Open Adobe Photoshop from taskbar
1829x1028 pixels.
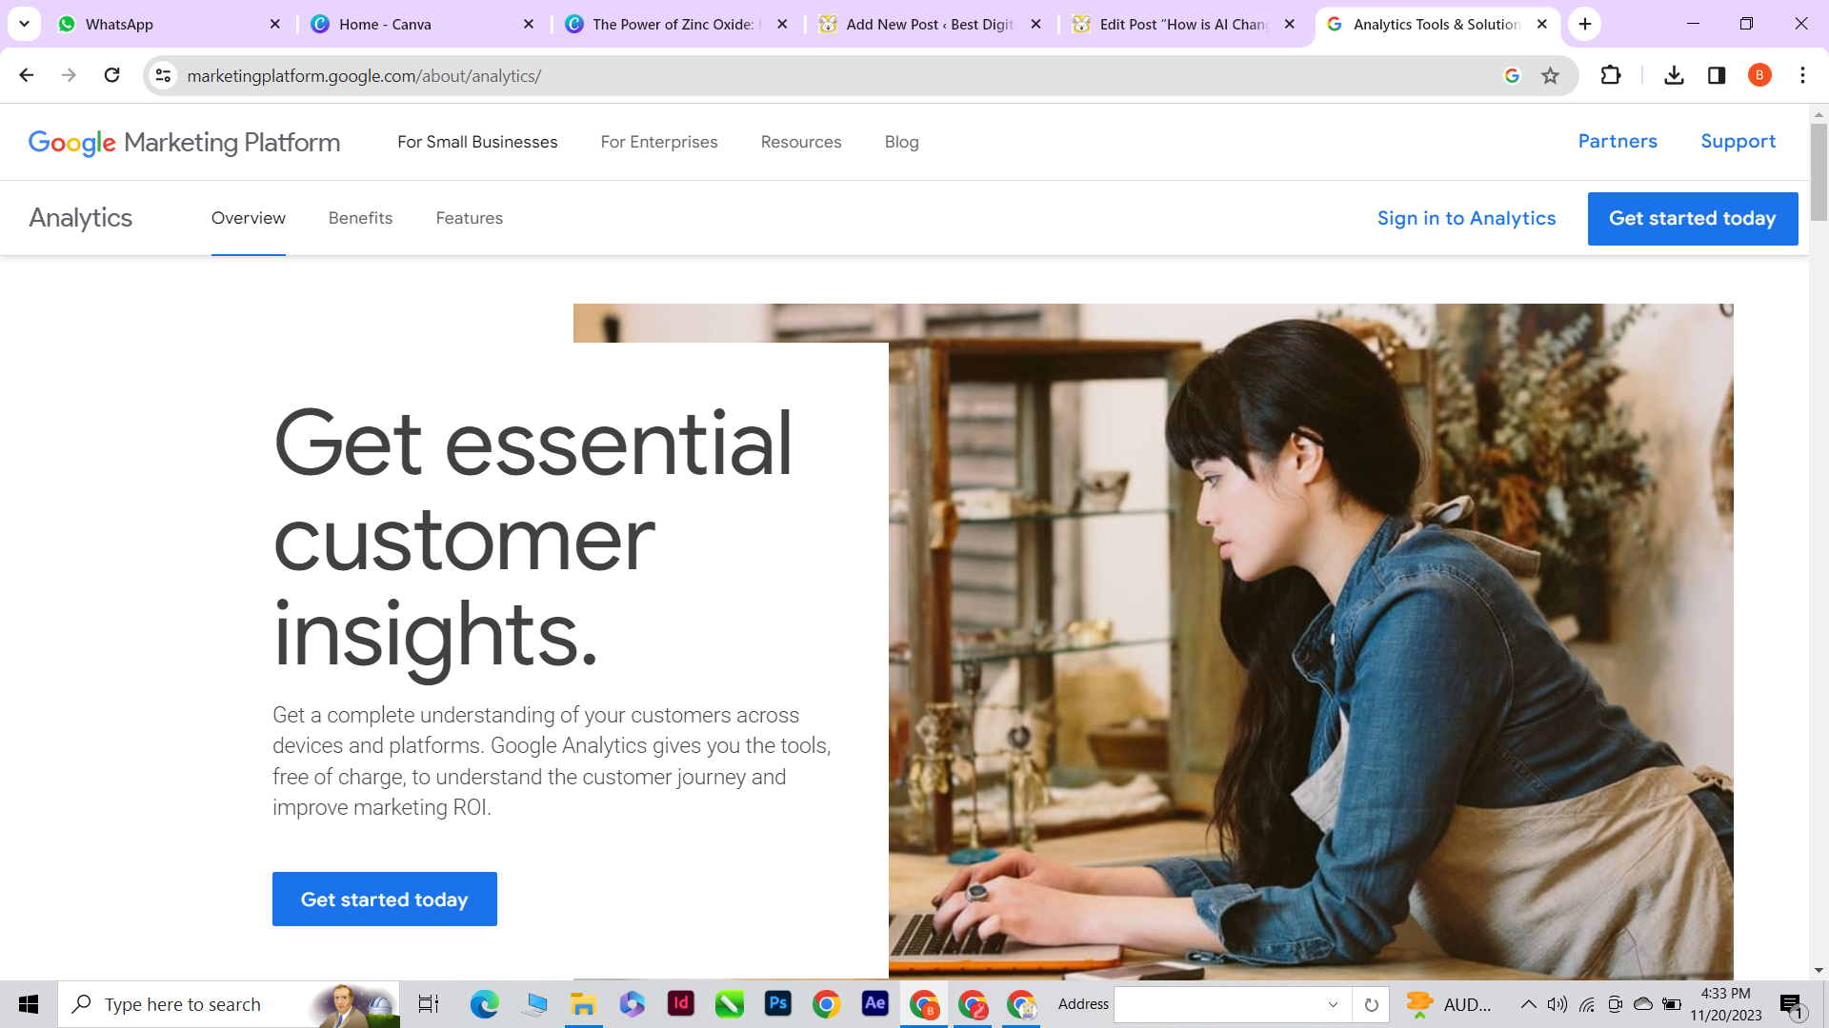pyautogui.click(x=778, y=1003)
